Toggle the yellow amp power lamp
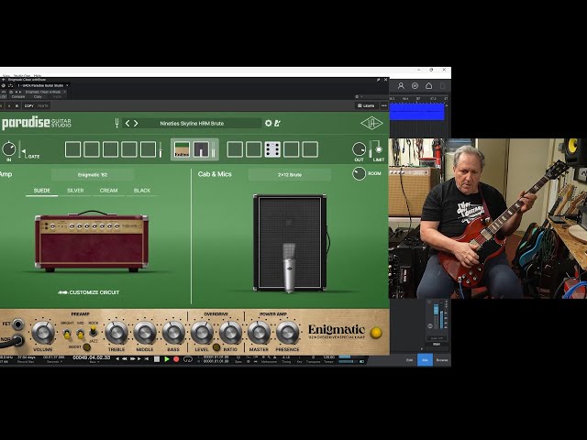 (376, 332)
